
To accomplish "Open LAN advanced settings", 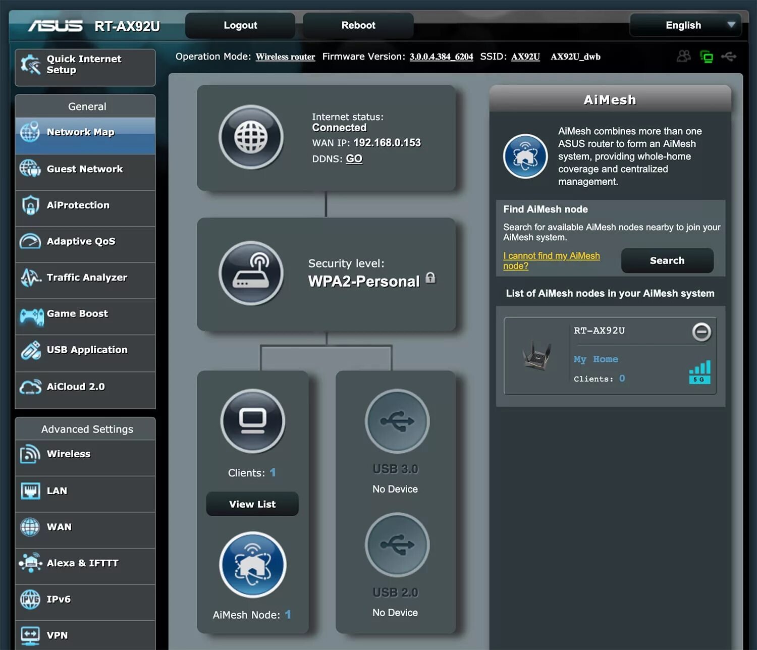I will (85, 494).
